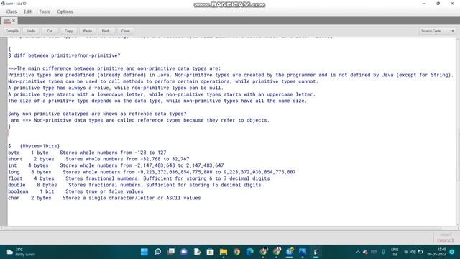
Task: Click the 'byte 1 byte' row
Action: coord(87,153)
